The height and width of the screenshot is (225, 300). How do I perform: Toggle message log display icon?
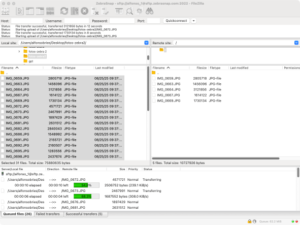tap(20, 11)
